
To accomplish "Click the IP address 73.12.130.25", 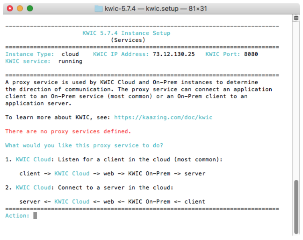I will (174, 54).
